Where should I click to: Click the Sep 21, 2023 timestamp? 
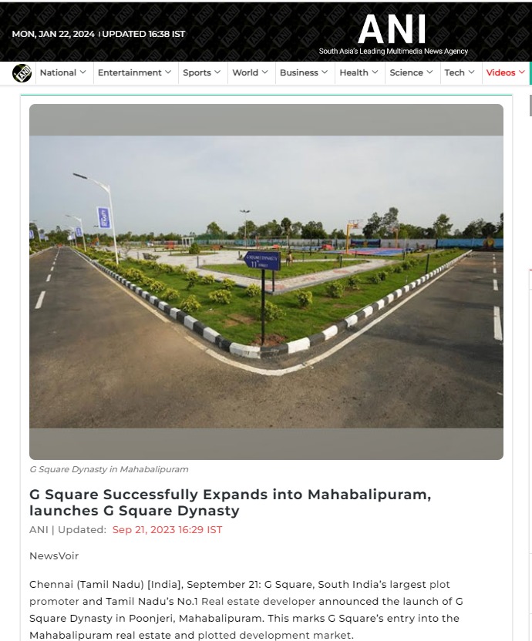167,530
